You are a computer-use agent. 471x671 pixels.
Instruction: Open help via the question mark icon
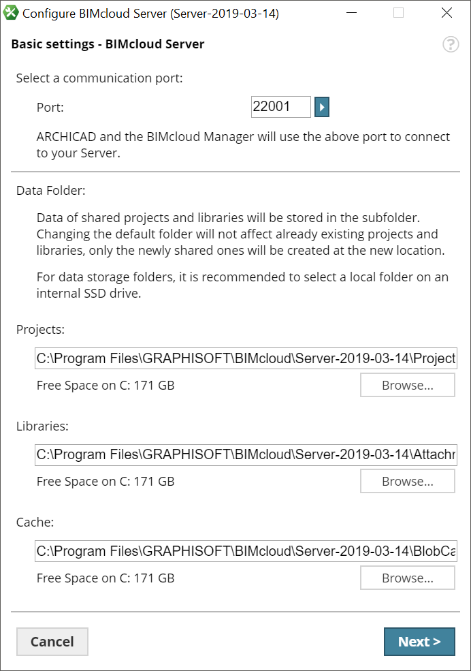[451, 45]
